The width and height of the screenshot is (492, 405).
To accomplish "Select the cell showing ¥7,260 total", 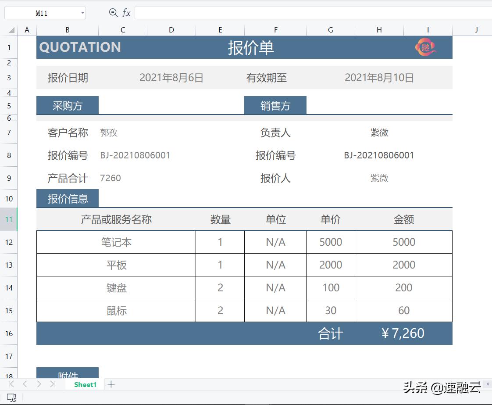I will tap(403, 333).
